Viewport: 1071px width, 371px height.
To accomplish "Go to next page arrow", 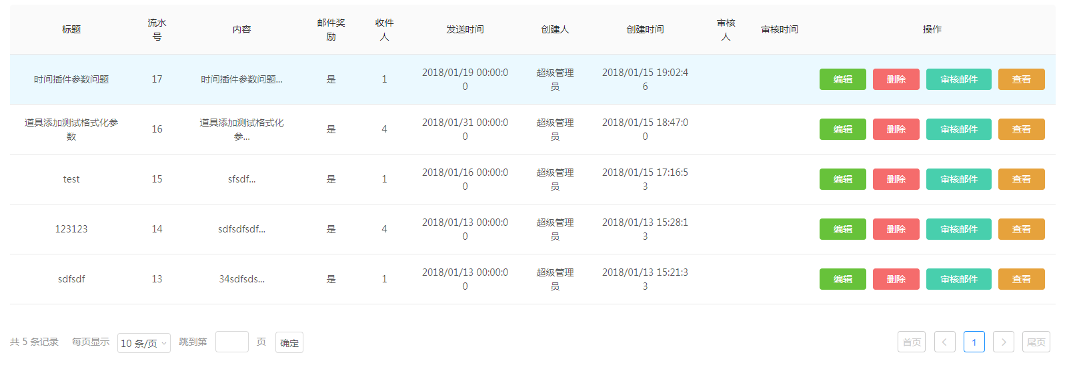I will click(x=1004, y=342).
